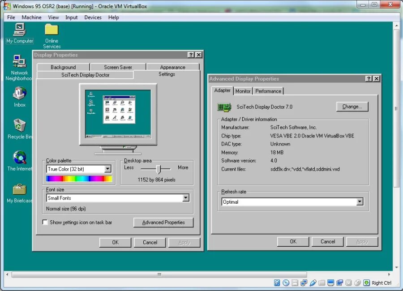Screen dimensions: 403x291
Task: Open the VirtualBox Help menu
Action: pos(113,17)
